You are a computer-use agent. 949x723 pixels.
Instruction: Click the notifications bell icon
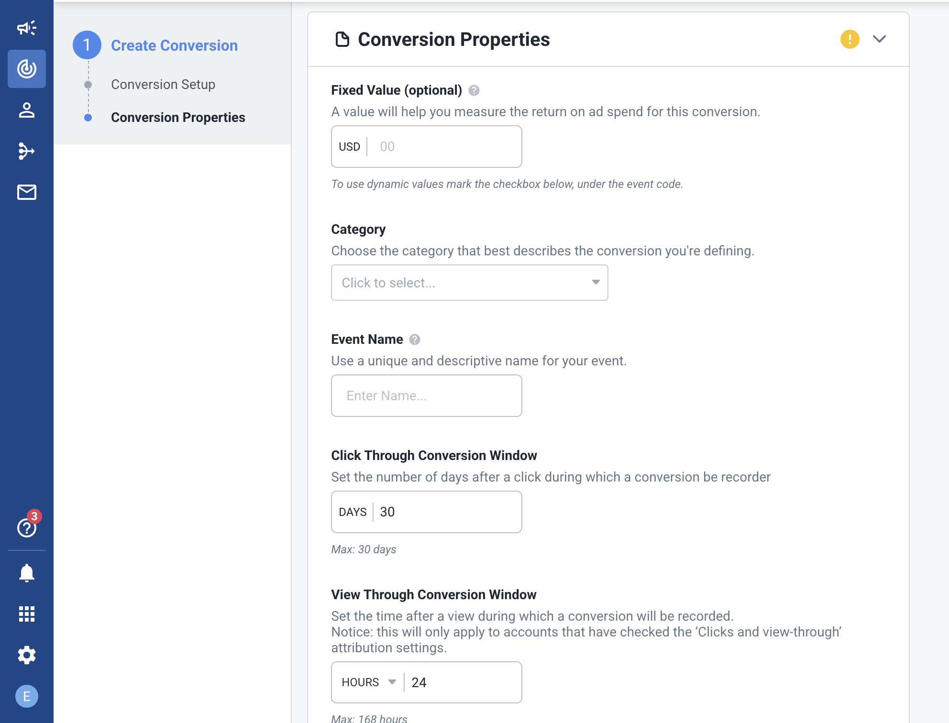(27, 572)
